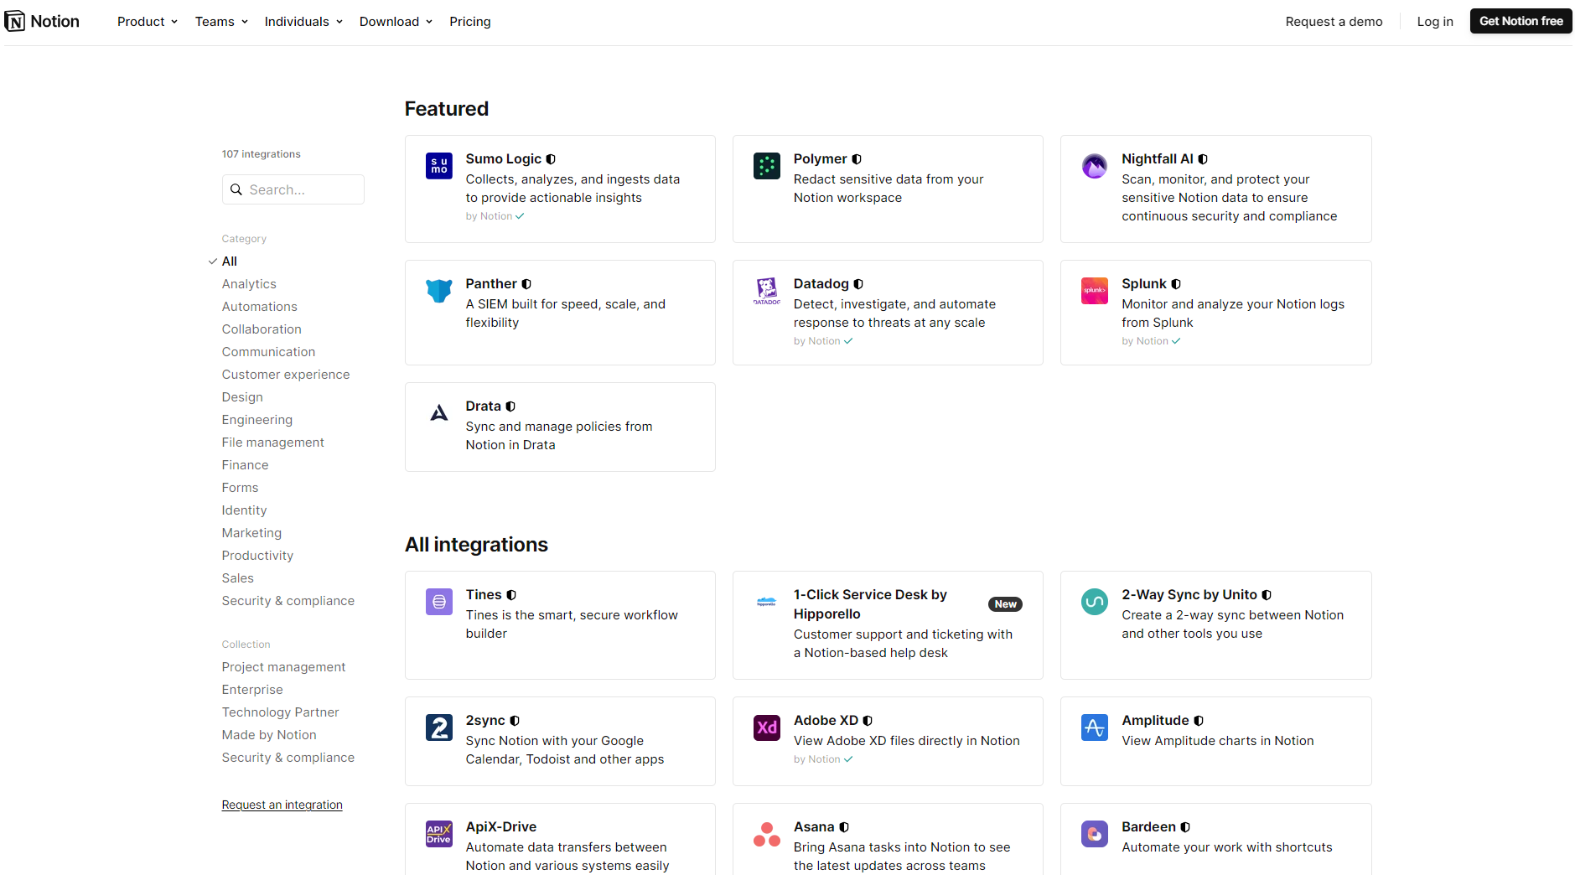The width and height of the screenshot is (1575, 875).
Task: Click the Tines app icon
Action: pos(439,602)
